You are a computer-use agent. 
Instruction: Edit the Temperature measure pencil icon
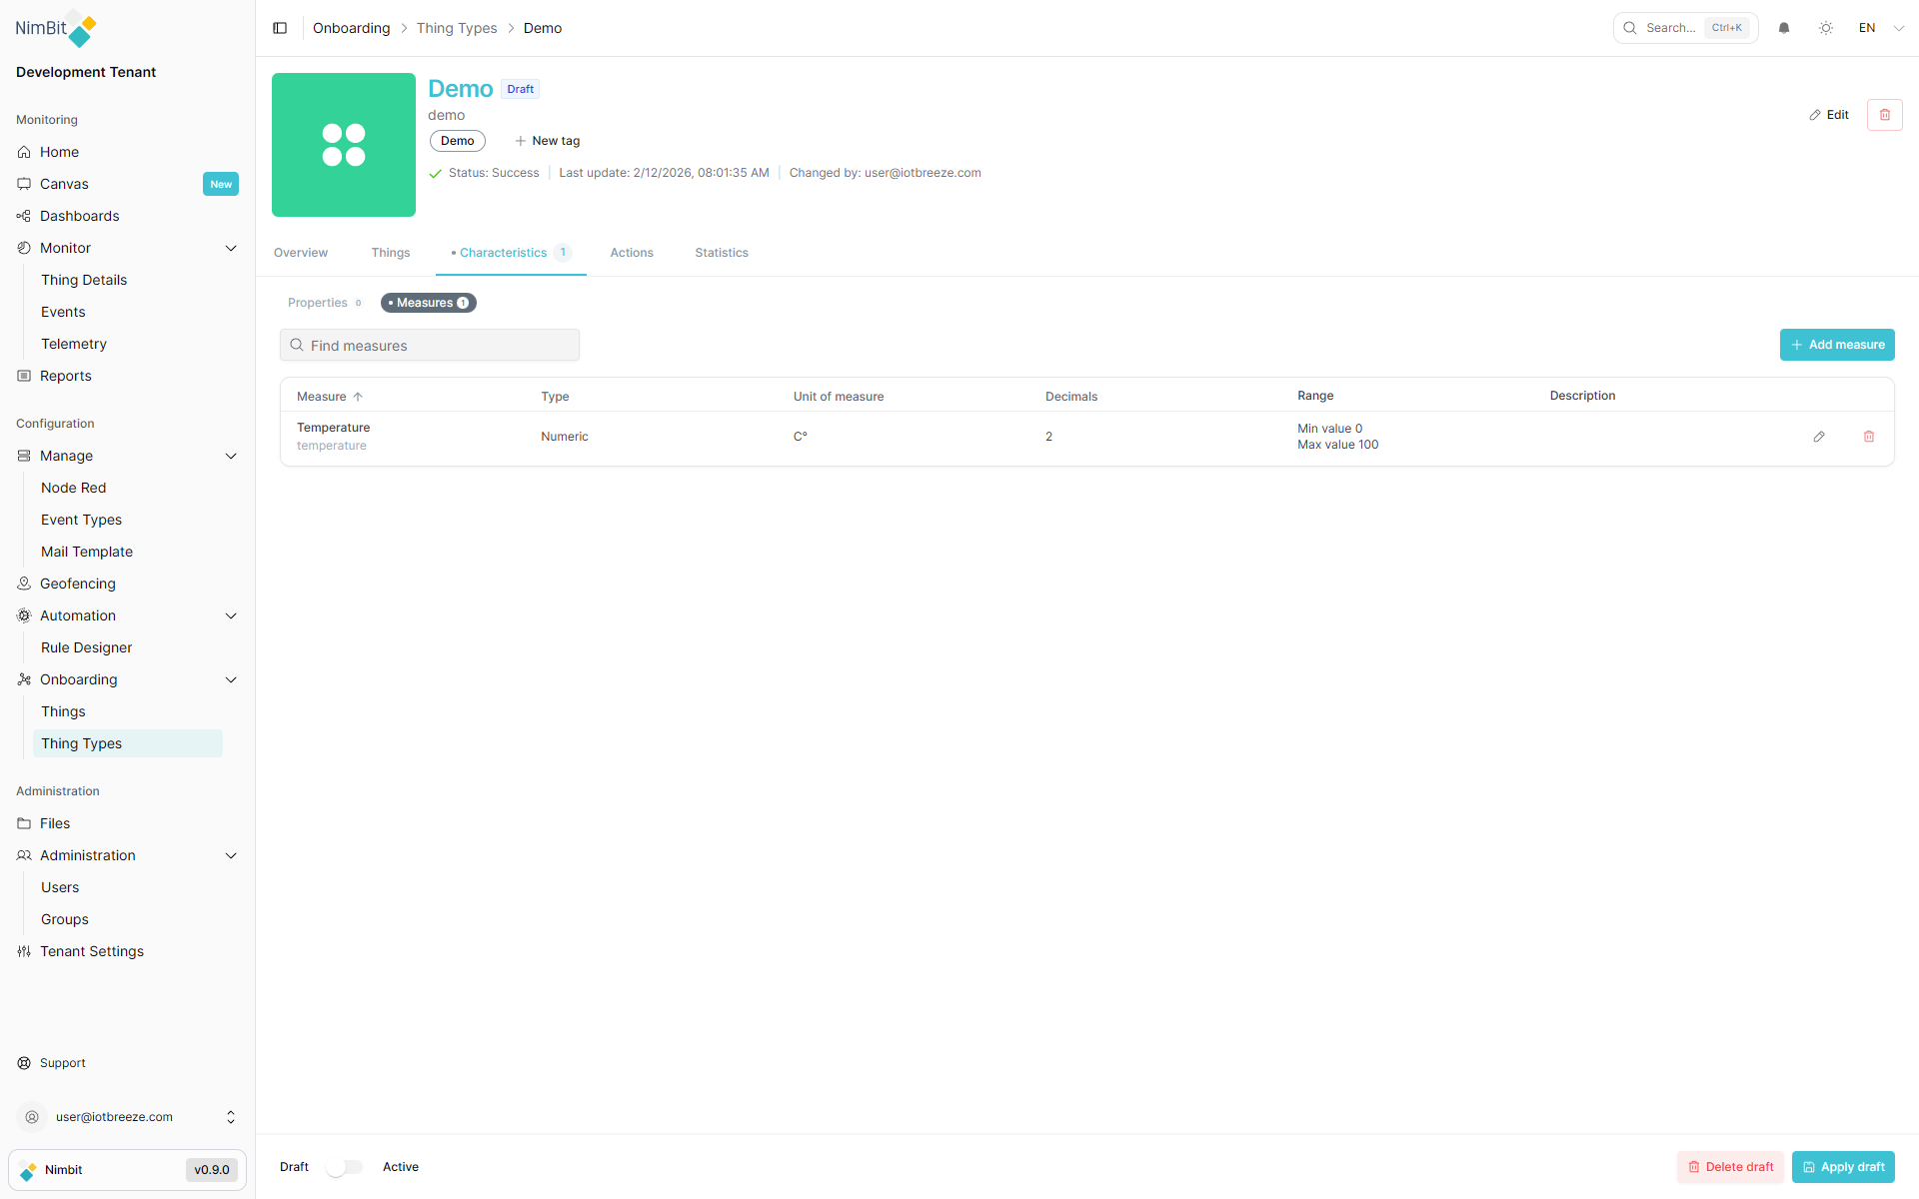1819,437
